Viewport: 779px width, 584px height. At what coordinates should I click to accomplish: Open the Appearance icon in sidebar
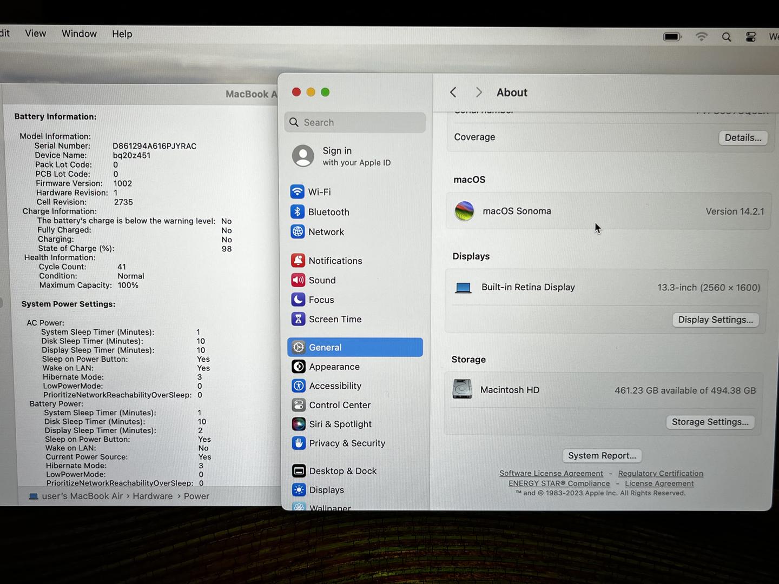[299, 367]
